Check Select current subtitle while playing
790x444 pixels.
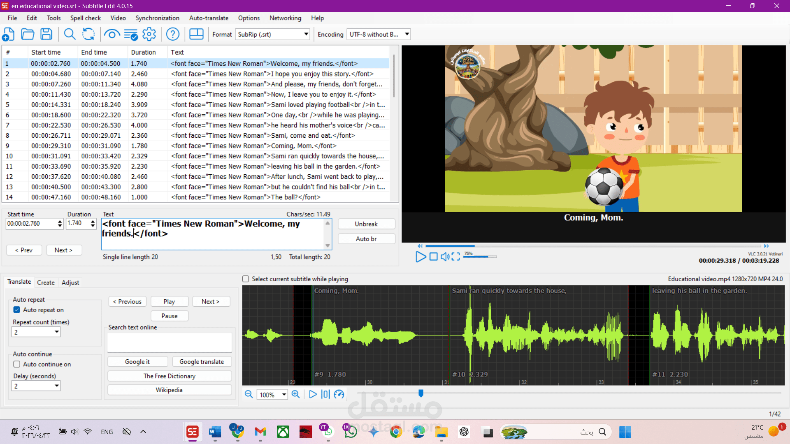click(x=246, y=279)
